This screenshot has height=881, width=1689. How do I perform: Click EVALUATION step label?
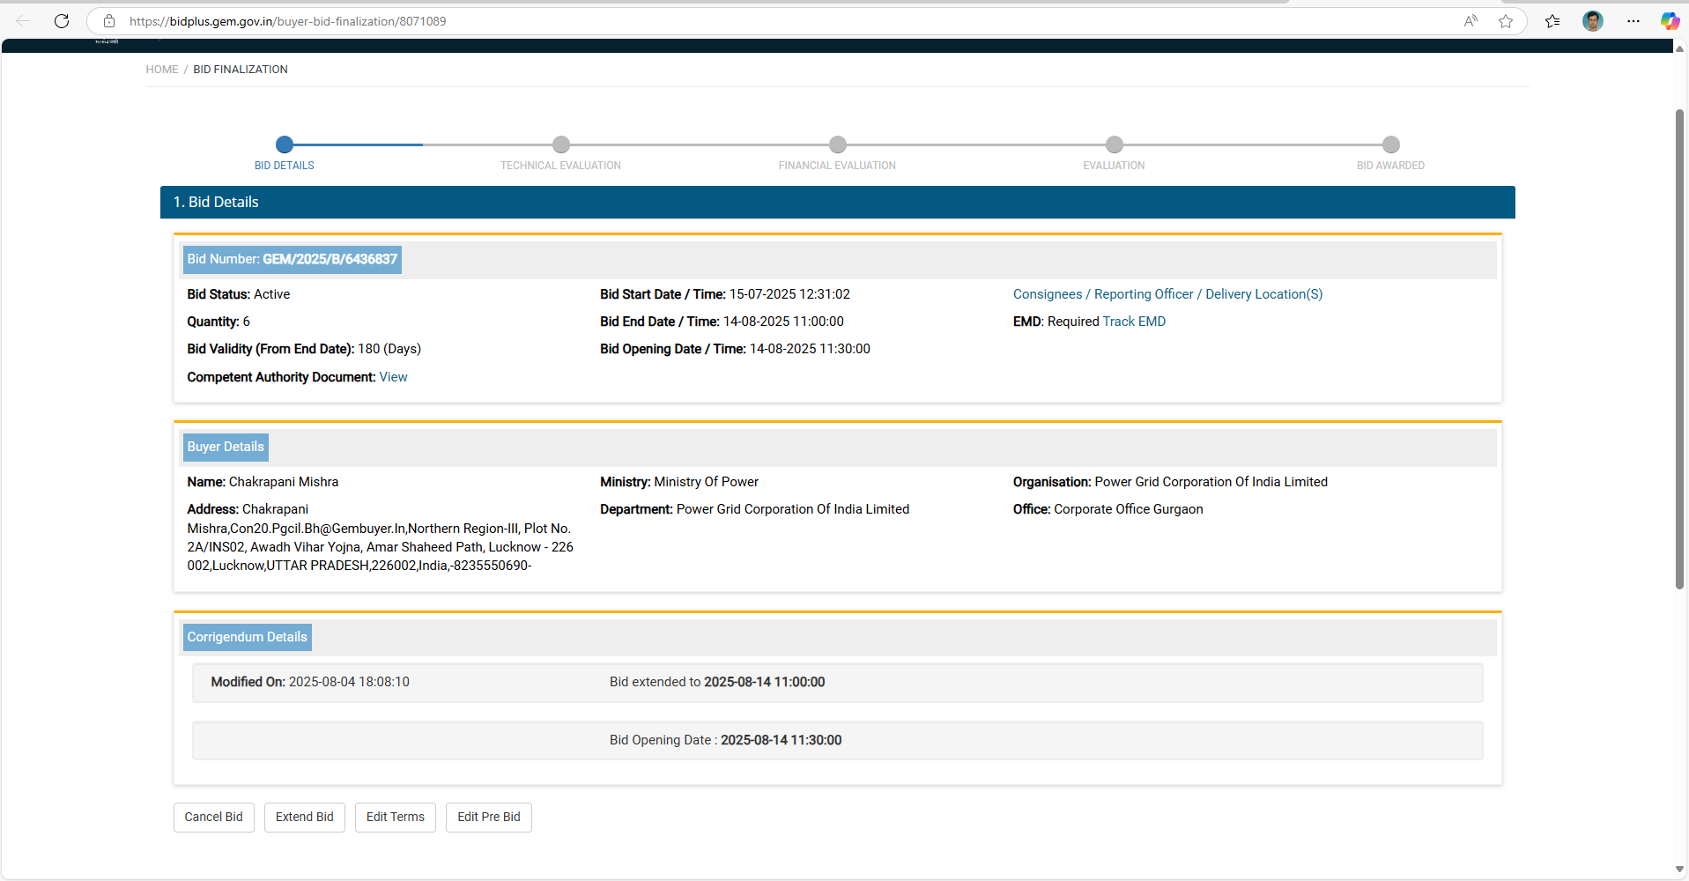pos(1115,166)
